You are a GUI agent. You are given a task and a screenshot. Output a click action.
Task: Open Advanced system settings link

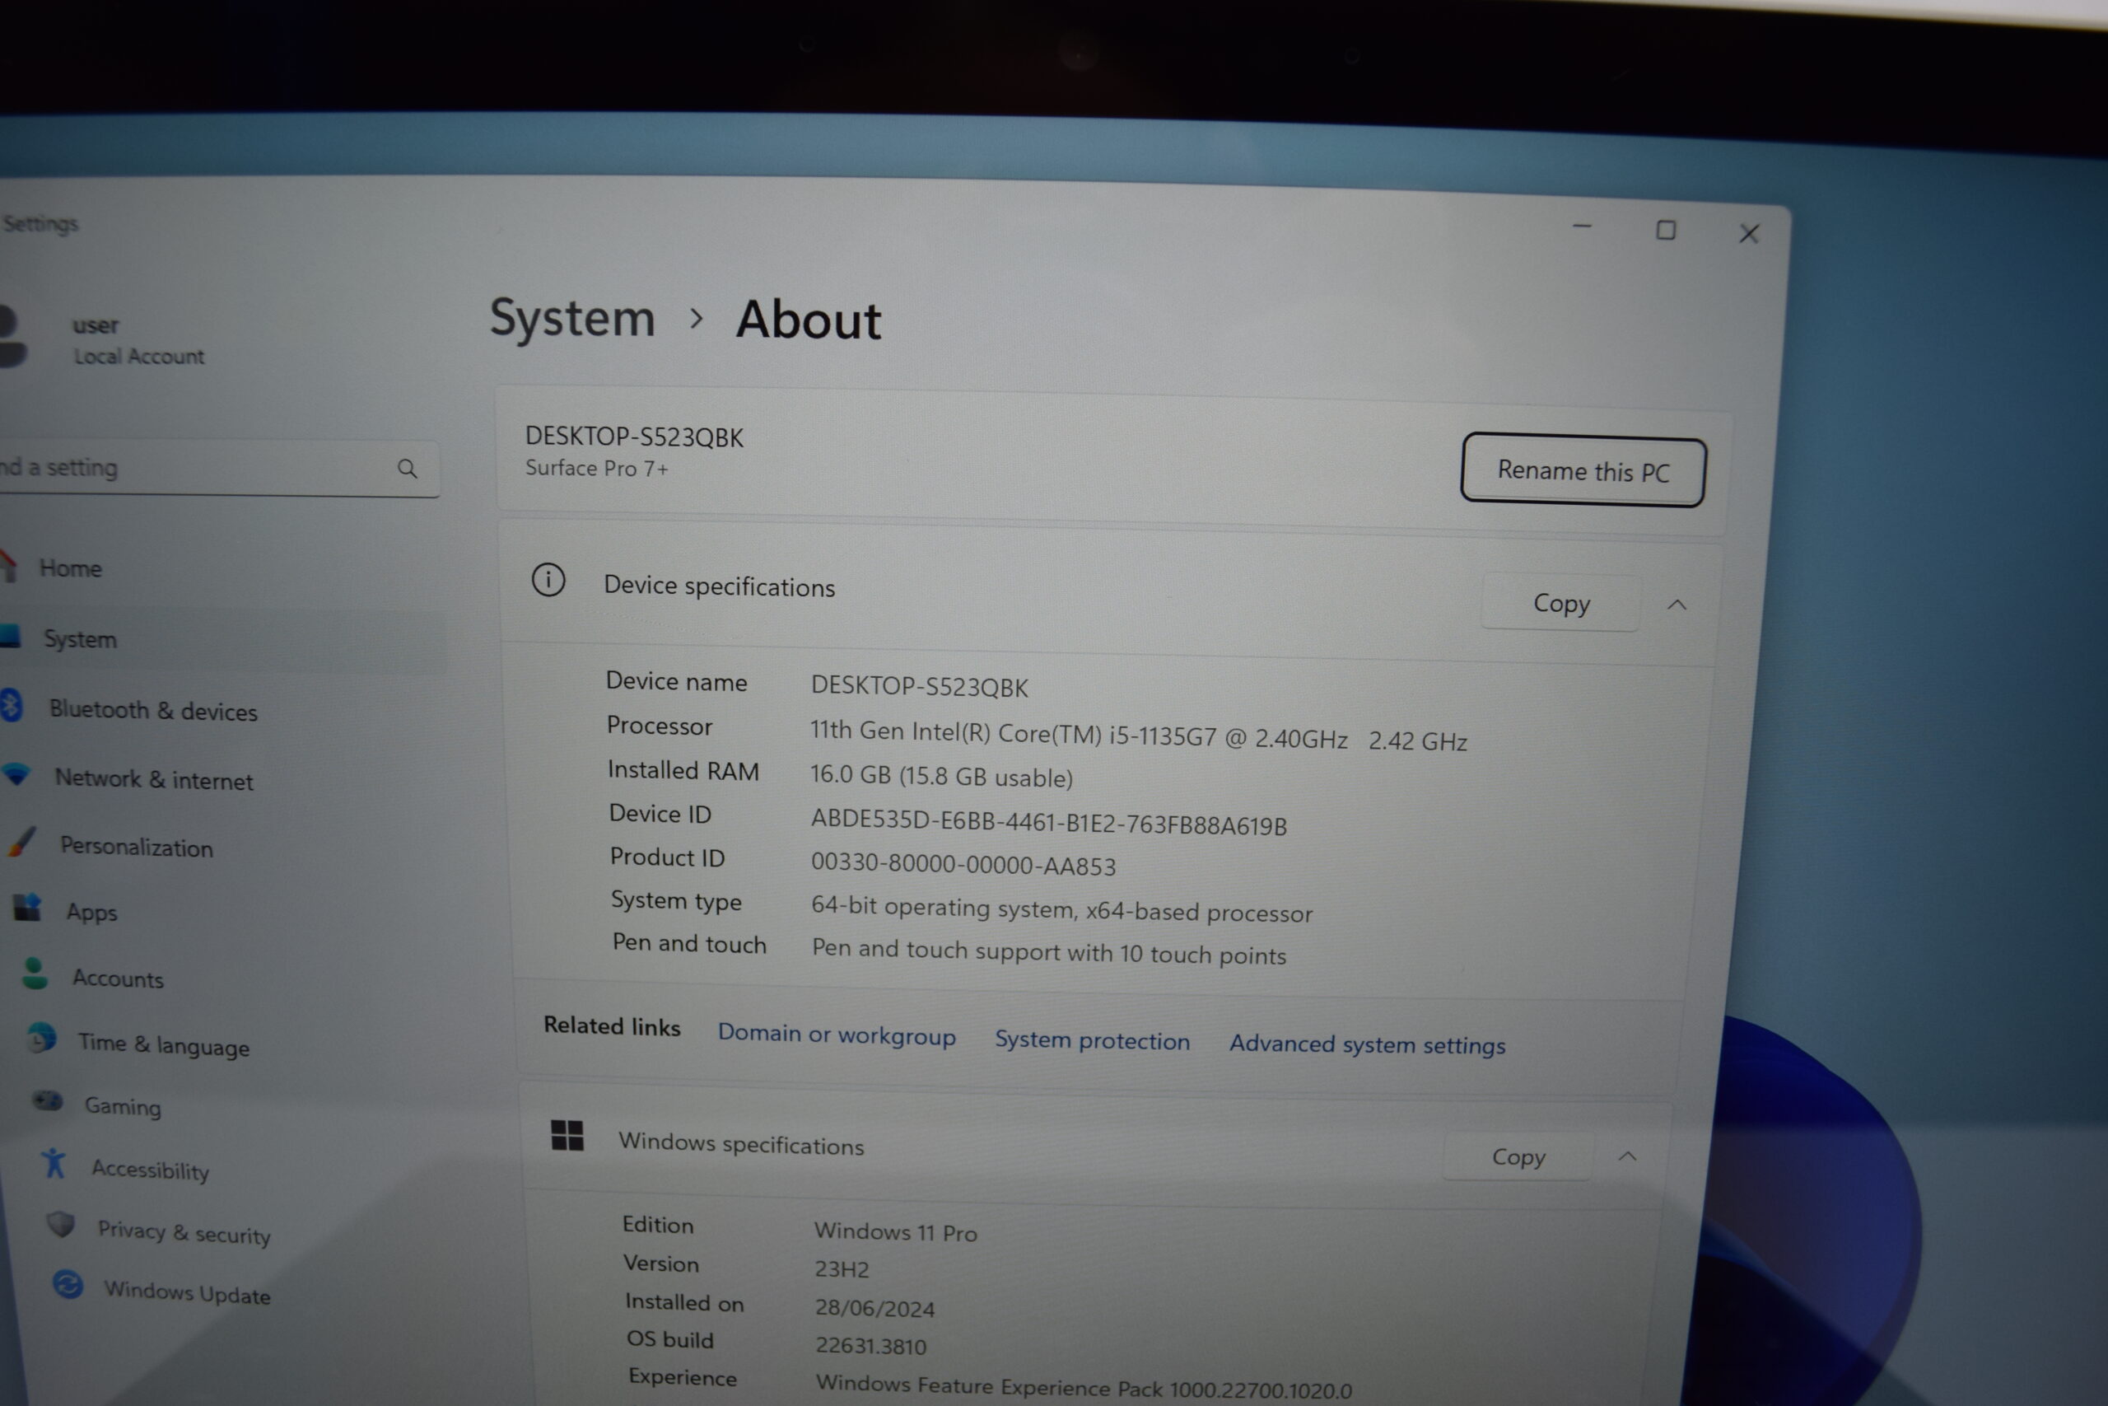(x=1367, y=1044)
